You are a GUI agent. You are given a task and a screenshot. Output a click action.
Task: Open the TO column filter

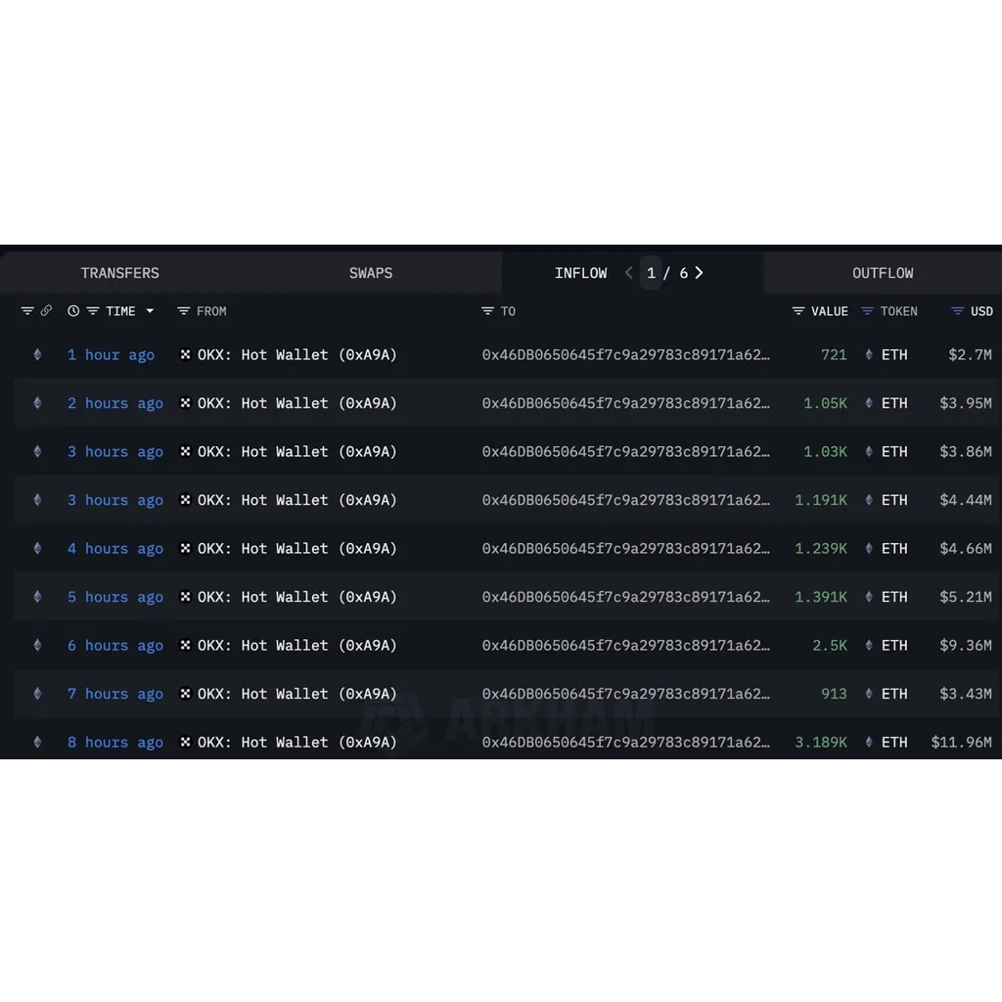point(487,311)
